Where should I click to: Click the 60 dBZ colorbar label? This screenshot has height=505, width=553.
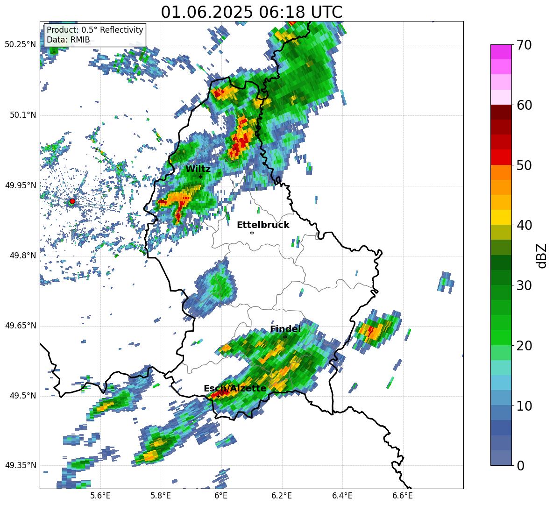pos(524,105)
